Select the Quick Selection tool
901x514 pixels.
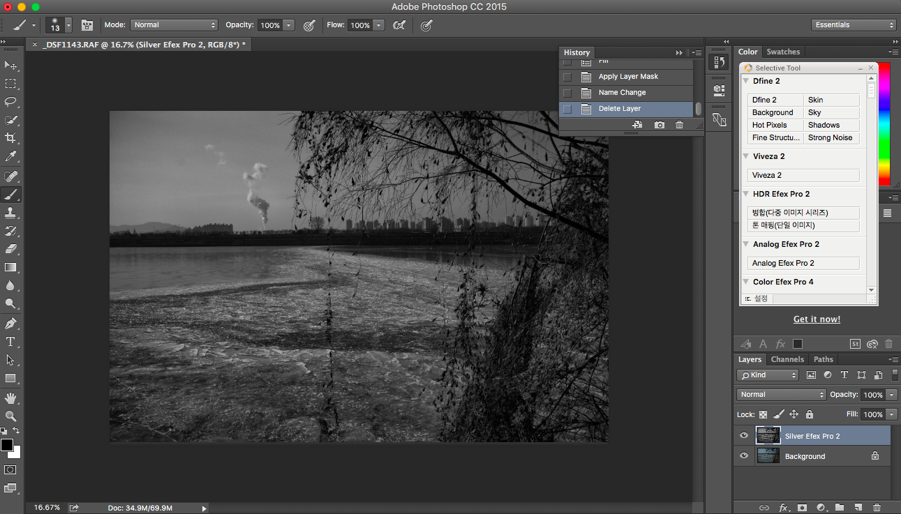(x=10, y=120)
